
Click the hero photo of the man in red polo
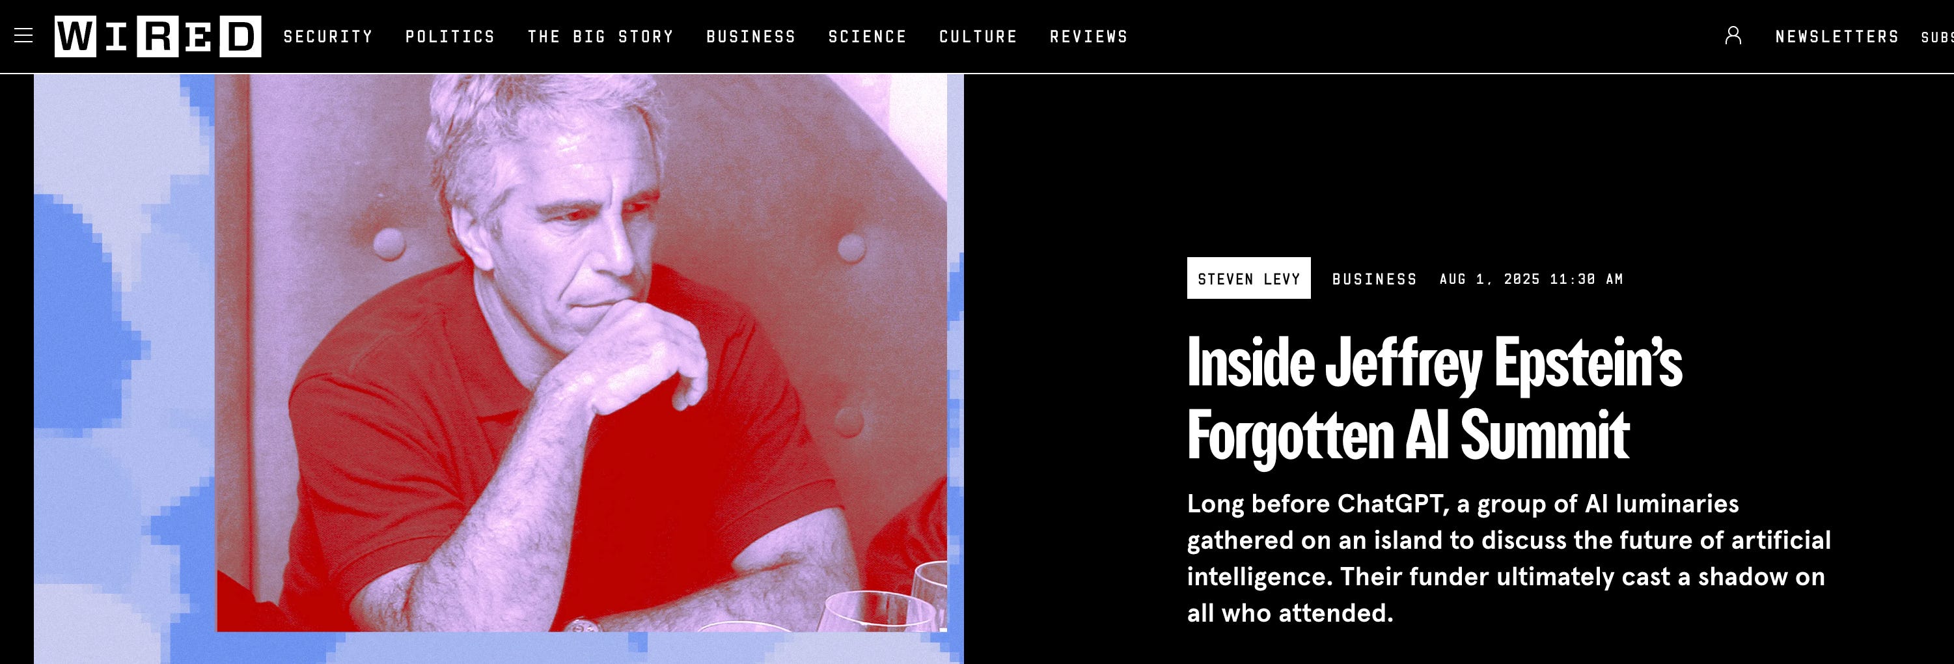tap(582, 353)
